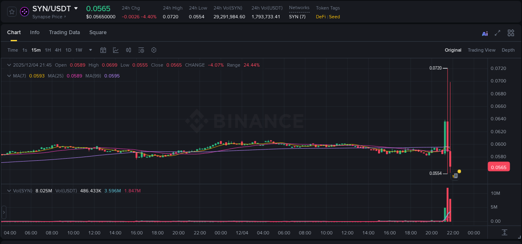Collapse the Vol(SYN) volume panel
Viewport: 522px width, 244px height.
(9, 190)
